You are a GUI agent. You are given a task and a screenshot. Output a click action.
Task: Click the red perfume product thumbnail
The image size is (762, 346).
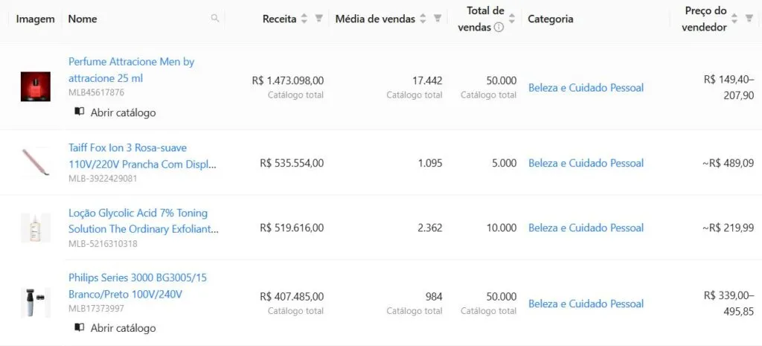35,87
